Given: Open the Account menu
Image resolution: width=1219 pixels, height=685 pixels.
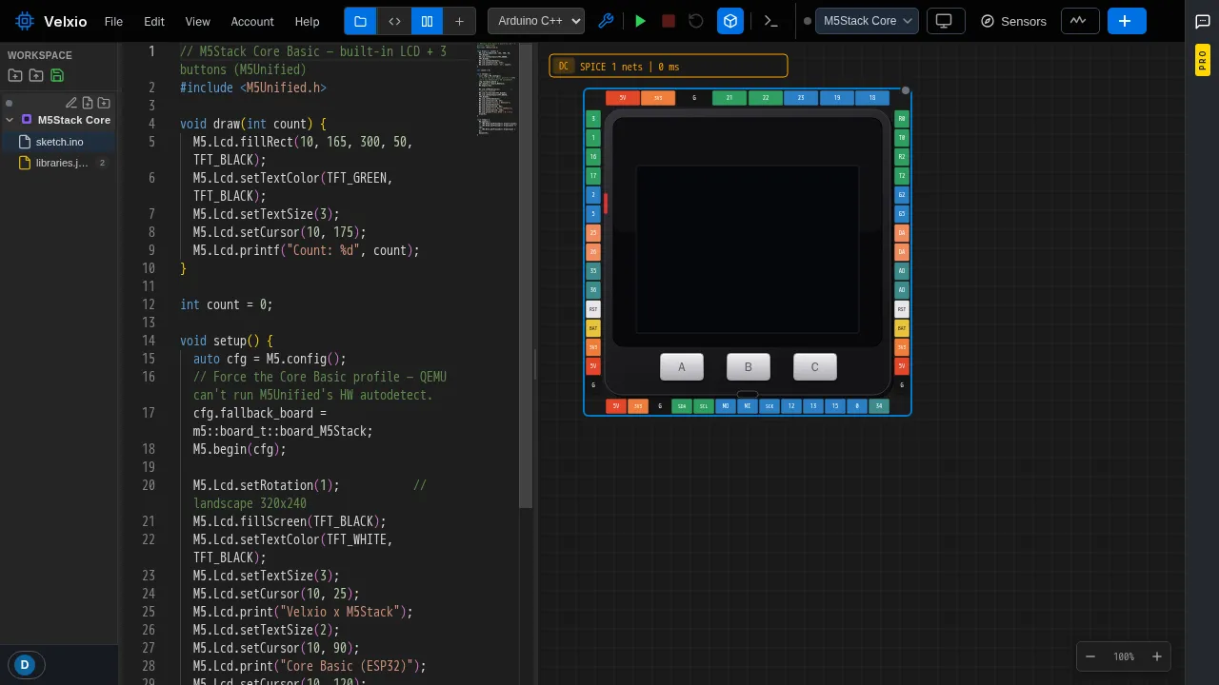Looking at the screenshot, I should [x=252, y=21].
